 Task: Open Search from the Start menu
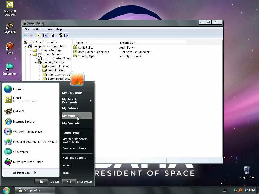[77, 165]
